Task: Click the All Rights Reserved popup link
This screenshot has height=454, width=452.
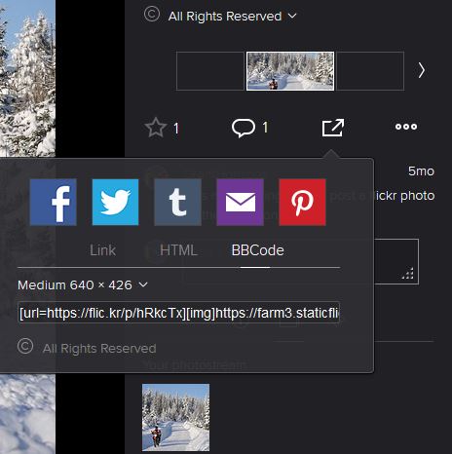Action: (99, 349)
